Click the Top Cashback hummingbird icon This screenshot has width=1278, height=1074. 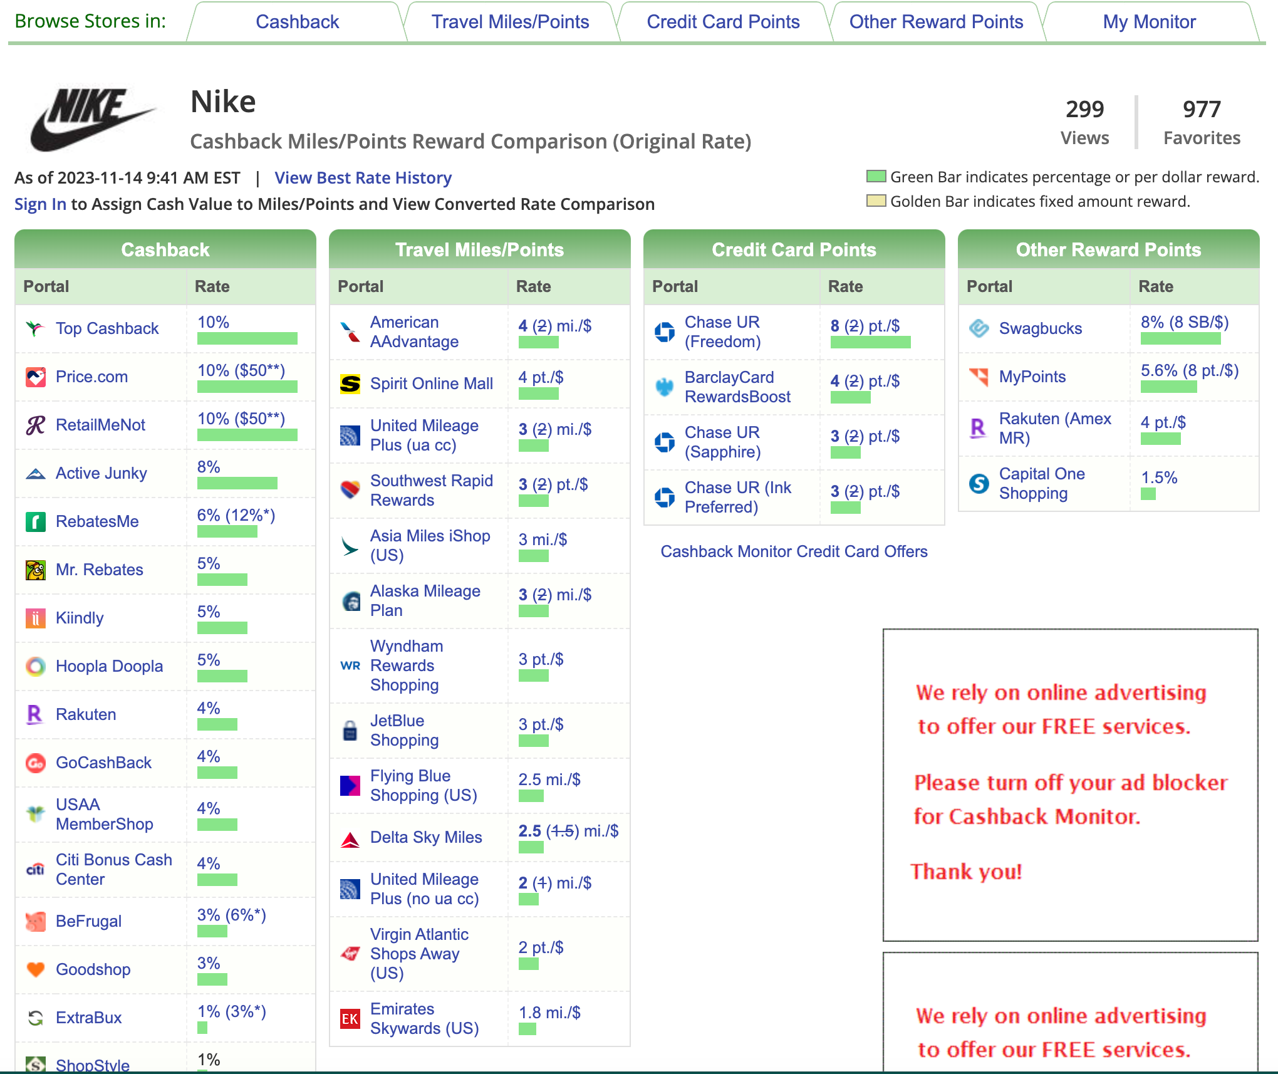[36, 328]
